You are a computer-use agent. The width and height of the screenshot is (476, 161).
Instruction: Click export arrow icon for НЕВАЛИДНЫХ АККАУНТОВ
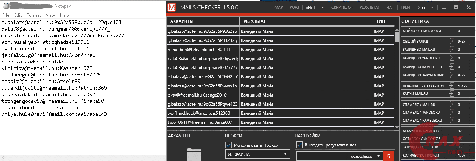[x=451, y=86]
